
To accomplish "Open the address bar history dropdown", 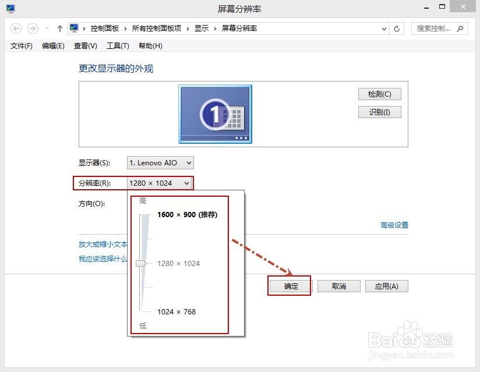I will tap(384, 28).
